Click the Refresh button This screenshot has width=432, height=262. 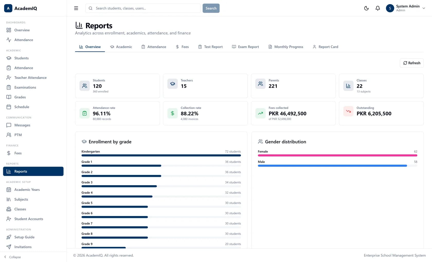pyautogui.click(x=412, y=63)
